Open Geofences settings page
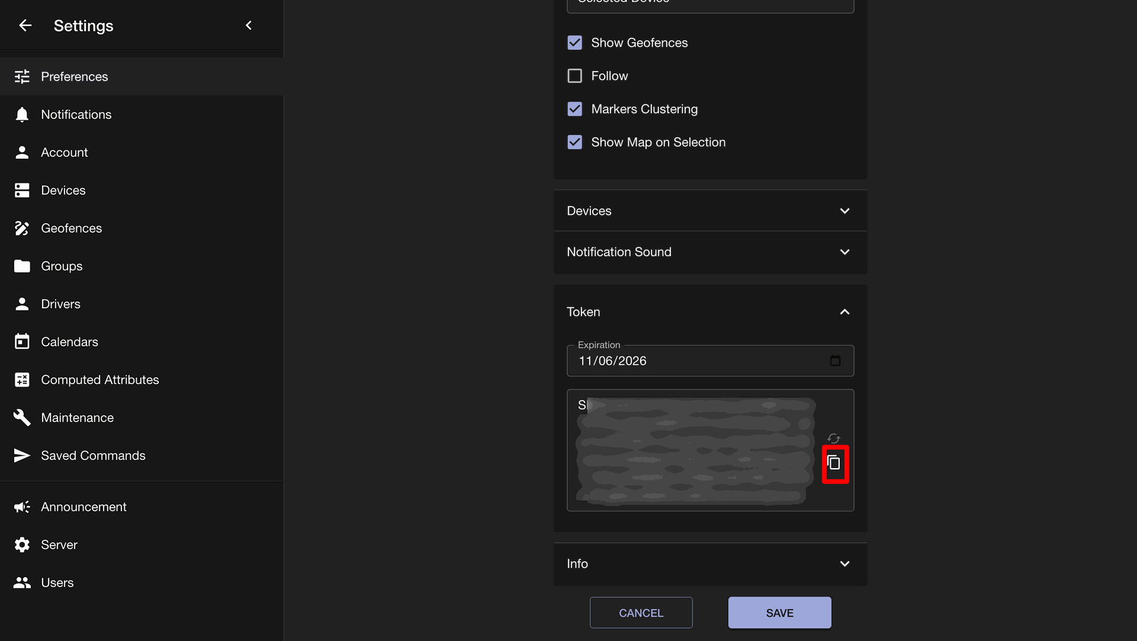Image resolution: width=1137 pixels, height=641 pixels. pos(142,228)
